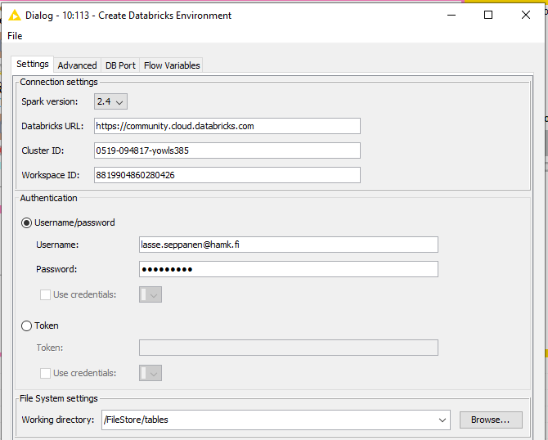
Task: Toggle Use credentials under Password
Action: (46, 294)
